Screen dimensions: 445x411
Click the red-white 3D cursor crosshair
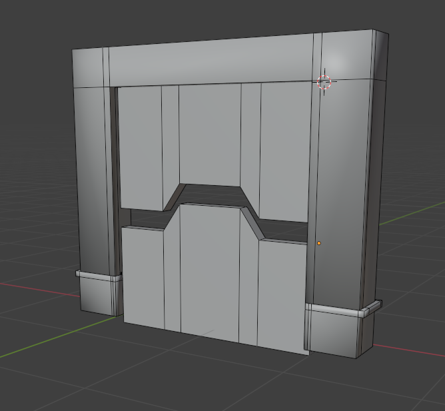[324, 82]
